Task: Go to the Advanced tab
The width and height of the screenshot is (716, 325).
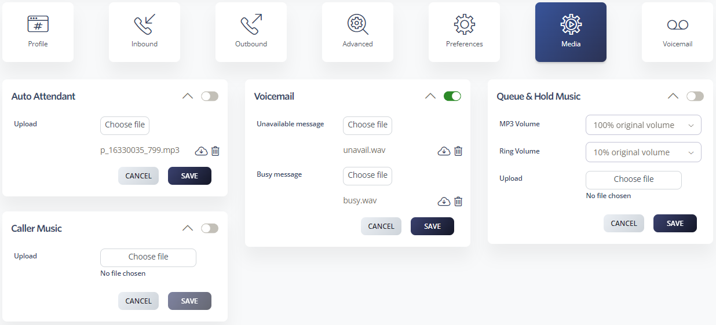Action: pos(357,32)
